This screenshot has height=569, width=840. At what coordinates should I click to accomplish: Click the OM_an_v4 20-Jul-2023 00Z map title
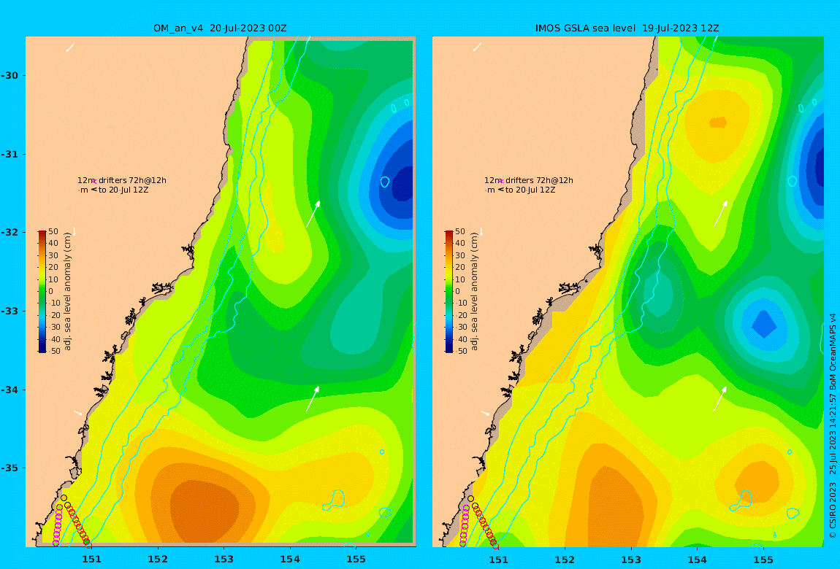pyautogui.click(x=220, y=28)
